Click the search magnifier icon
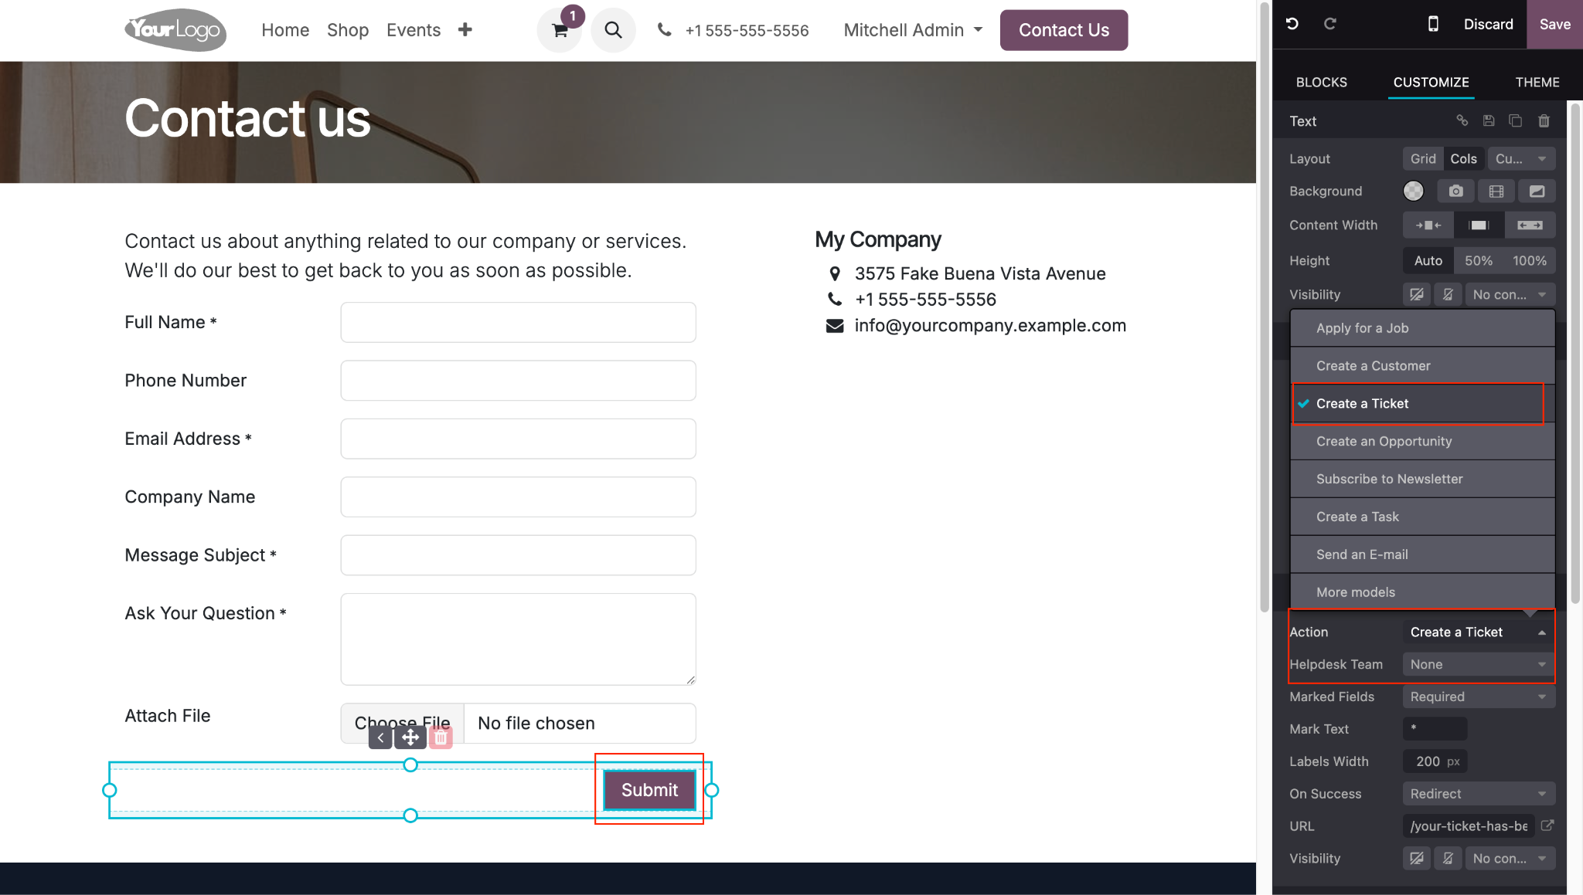1583x895 pixels. click(x=613, y=30)
